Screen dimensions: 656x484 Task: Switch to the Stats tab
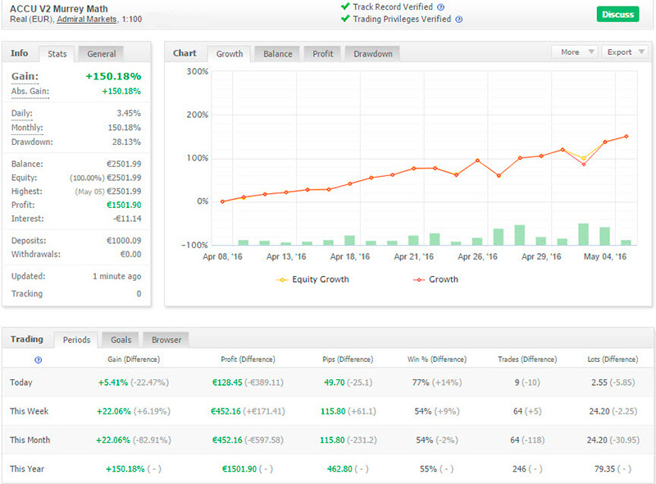[x=57, y=54]
